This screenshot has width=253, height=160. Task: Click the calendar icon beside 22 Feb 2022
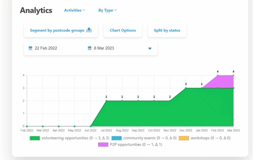31,48
